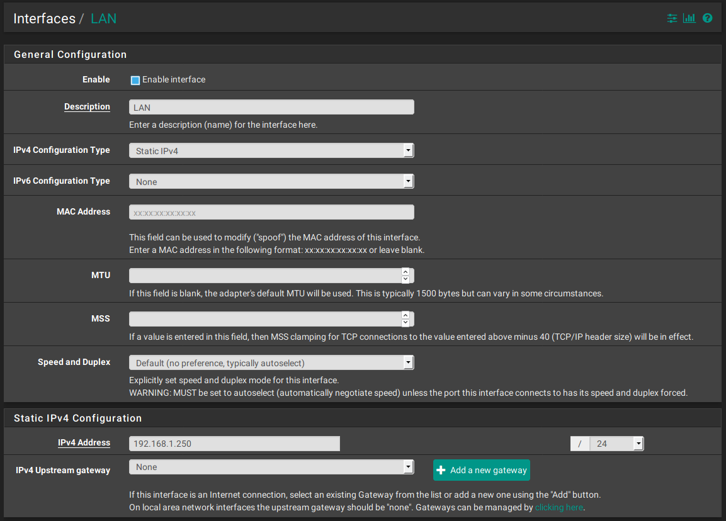726x521 pixels.
Task: Expand the IPv6 Configuration Type dropdown
Action: 271,181
